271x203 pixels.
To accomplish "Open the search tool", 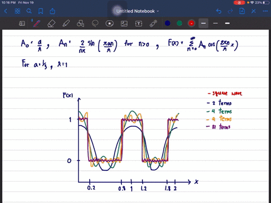I will (x=29, y=11).
